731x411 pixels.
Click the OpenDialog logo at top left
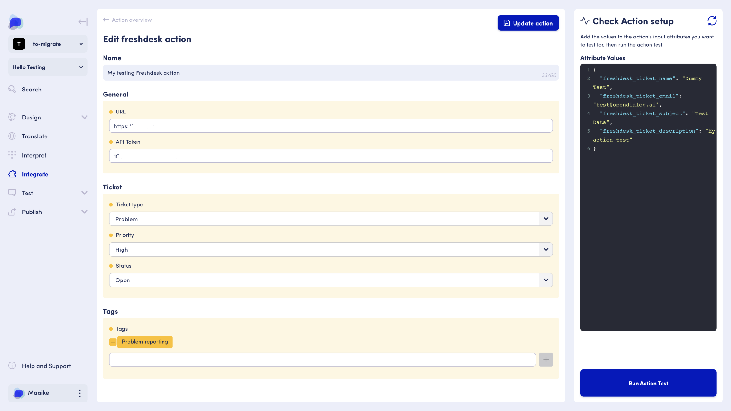click(x=16, y=22)
